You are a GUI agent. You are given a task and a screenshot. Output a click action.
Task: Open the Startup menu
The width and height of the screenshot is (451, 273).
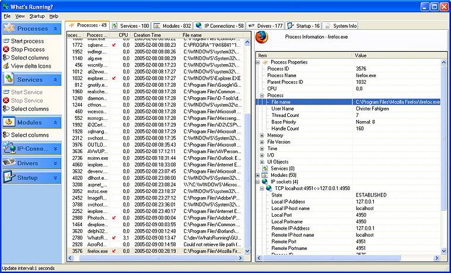point(37,16)
